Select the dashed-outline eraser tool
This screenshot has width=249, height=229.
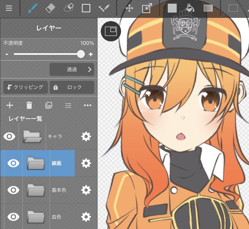pos(69,8)
